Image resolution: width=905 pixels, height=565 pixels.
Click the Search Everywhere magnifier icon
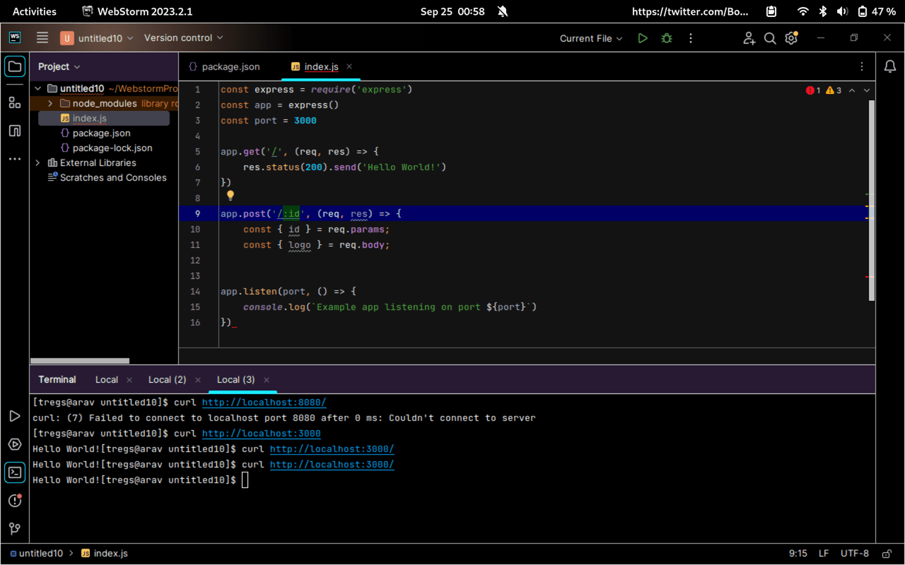(770, 38)
